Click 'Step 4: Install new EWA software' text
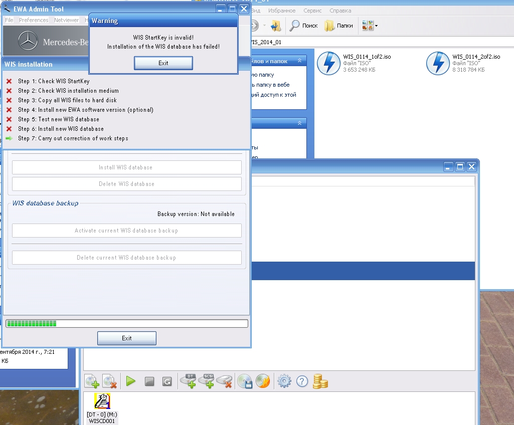The width and height of the screenshot is (514, 425). (x=86, y=109)
